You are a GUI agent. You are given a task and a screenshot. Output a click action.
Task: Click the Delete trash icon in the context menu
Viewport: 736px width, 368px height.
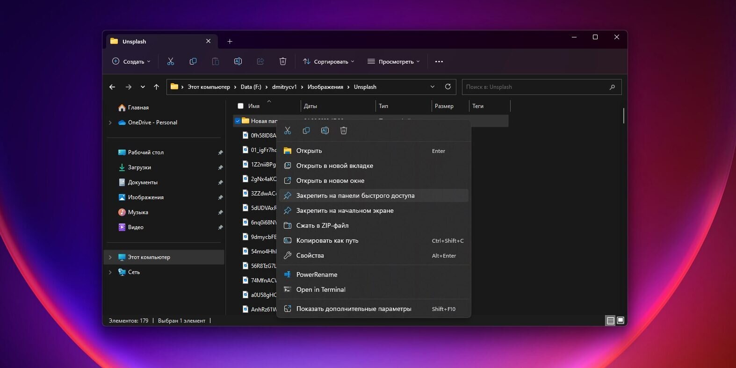[344, 130]
